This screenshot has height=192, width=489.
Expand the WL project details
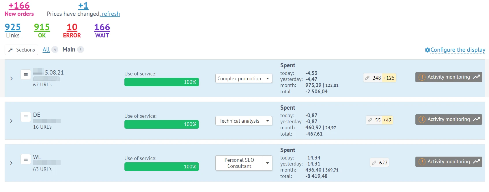(x=11, y=163)
